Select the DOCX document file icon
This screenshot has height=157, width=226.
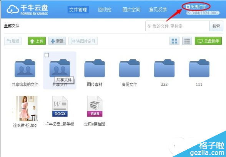click(x=60, y=107)
